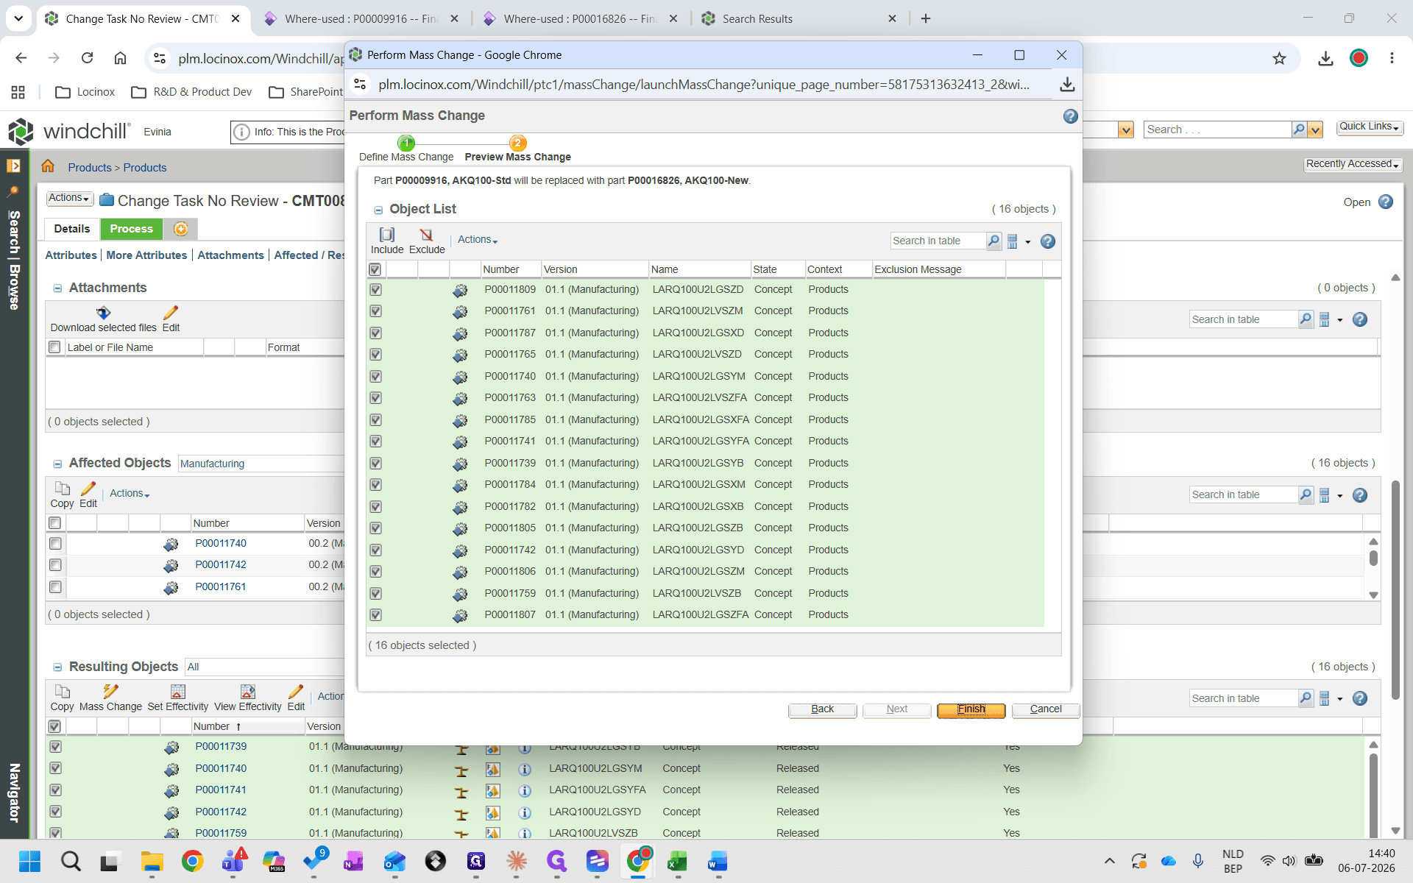Click the Search in table field of Object List

pos(938,241)
